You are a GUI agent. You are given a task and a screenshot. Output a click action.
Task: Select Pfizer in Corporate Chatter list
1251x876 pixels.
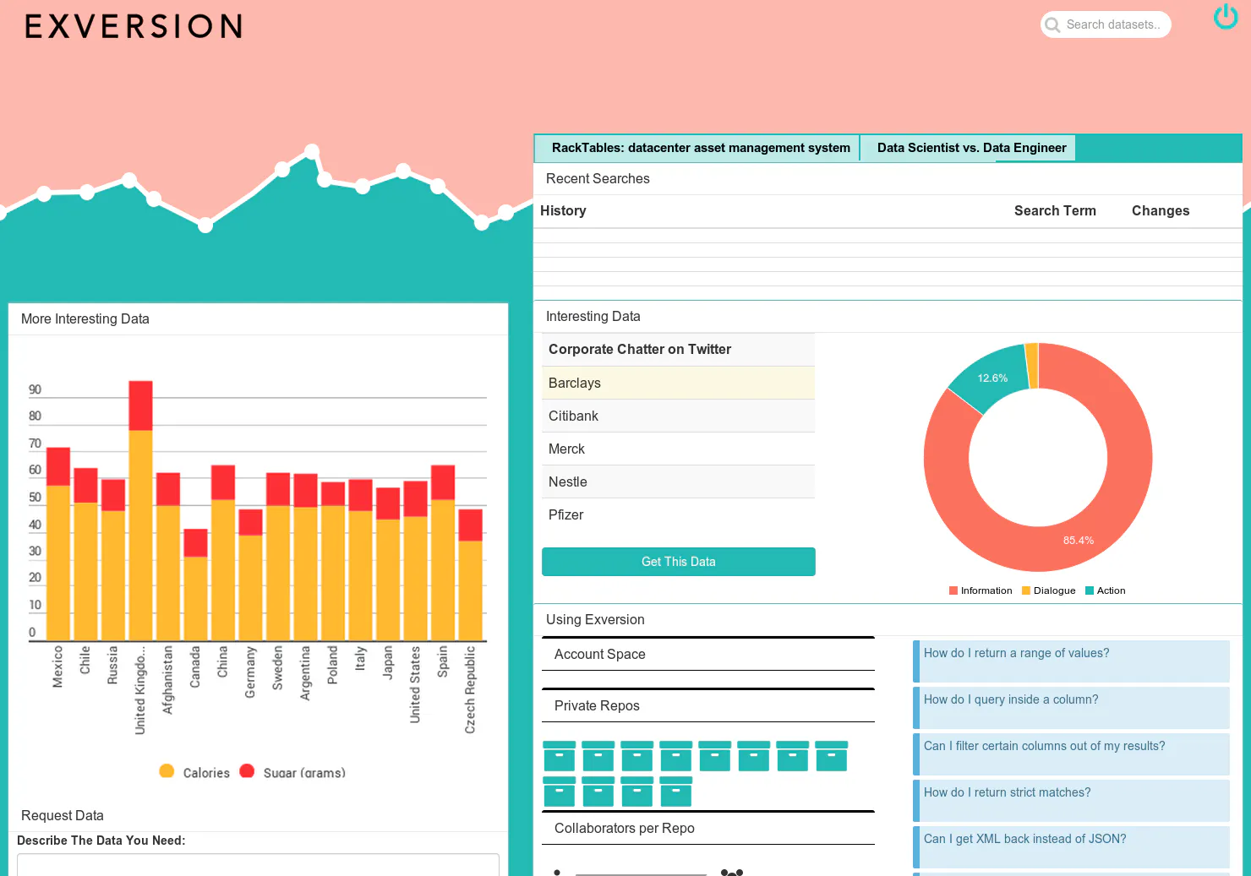[x=678, y=514]
